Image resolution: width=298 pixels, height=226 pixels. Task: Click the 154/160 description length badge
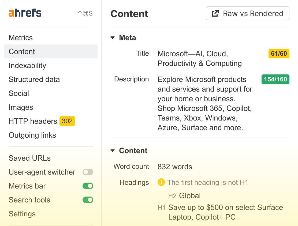275,79
